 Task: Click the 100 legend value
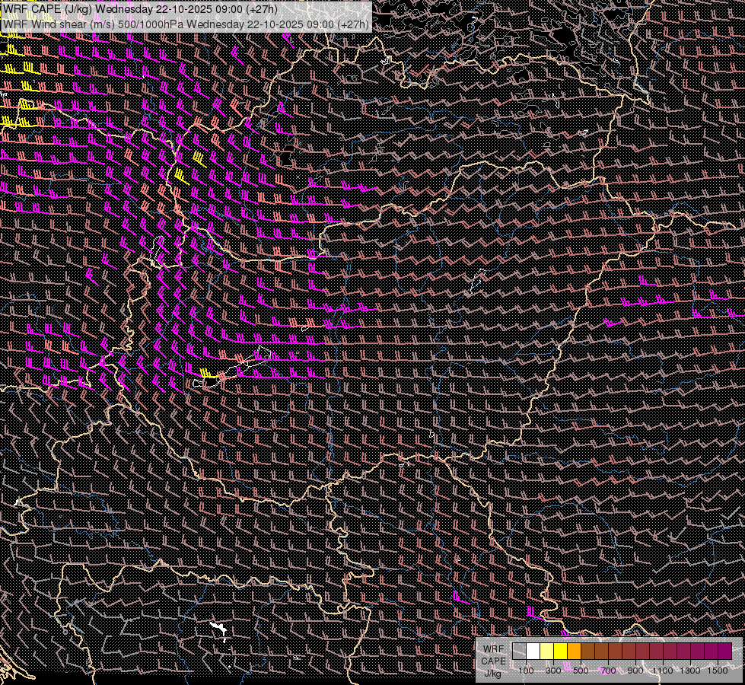tap(526, 671)
